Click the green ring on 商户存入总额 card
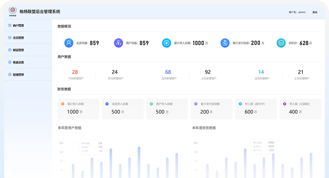Screen dimensions: 329x178 point(151,104)
